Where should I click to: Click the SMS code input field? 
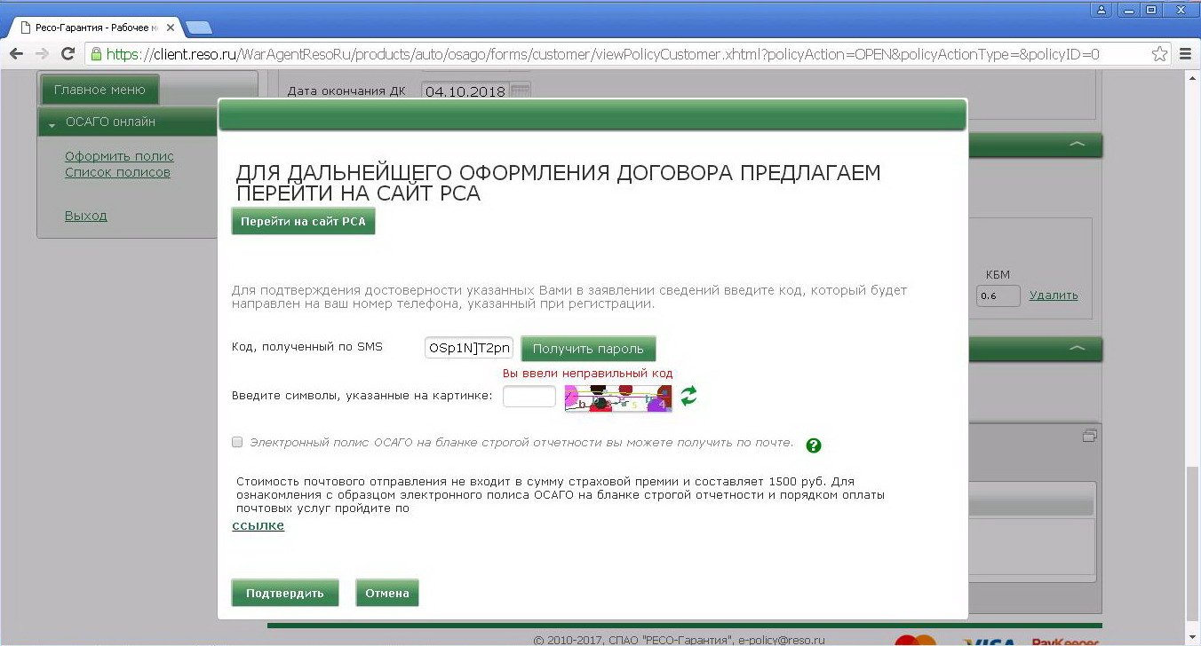point(469,349)
